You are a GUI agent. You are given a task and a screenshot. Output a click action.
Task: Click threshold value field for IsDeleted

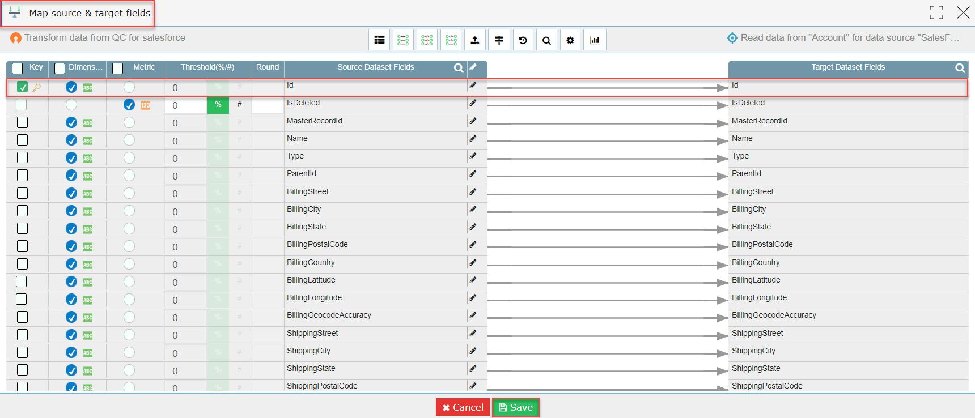tap(185, 105)
